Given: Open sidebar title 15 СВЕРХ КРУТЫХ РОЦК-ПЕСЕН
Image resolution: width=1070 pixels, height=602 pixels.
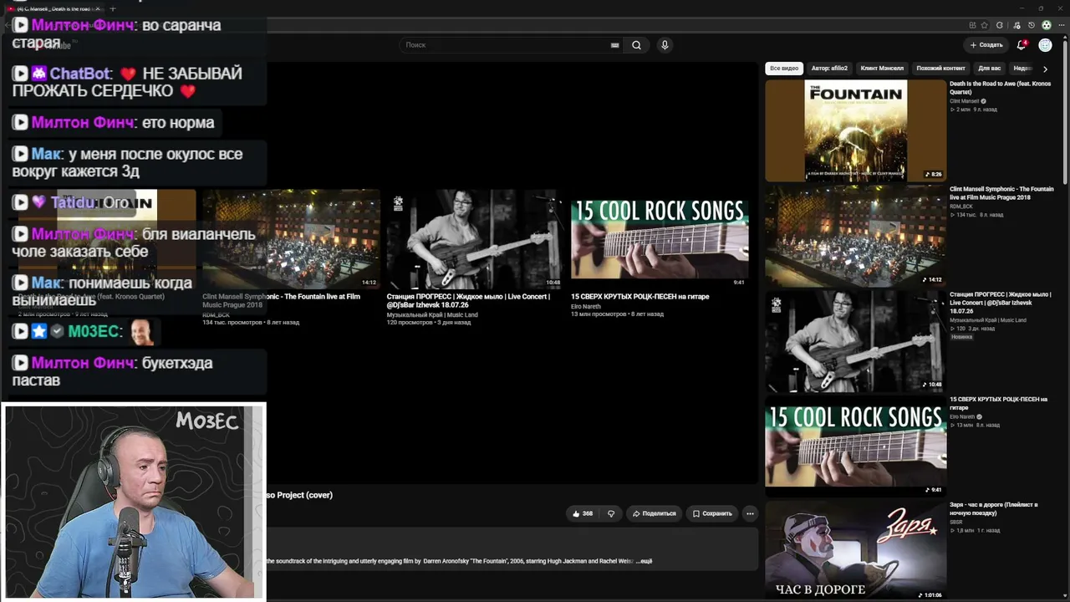Looking at the screenshot, I should tap(998, 403).
